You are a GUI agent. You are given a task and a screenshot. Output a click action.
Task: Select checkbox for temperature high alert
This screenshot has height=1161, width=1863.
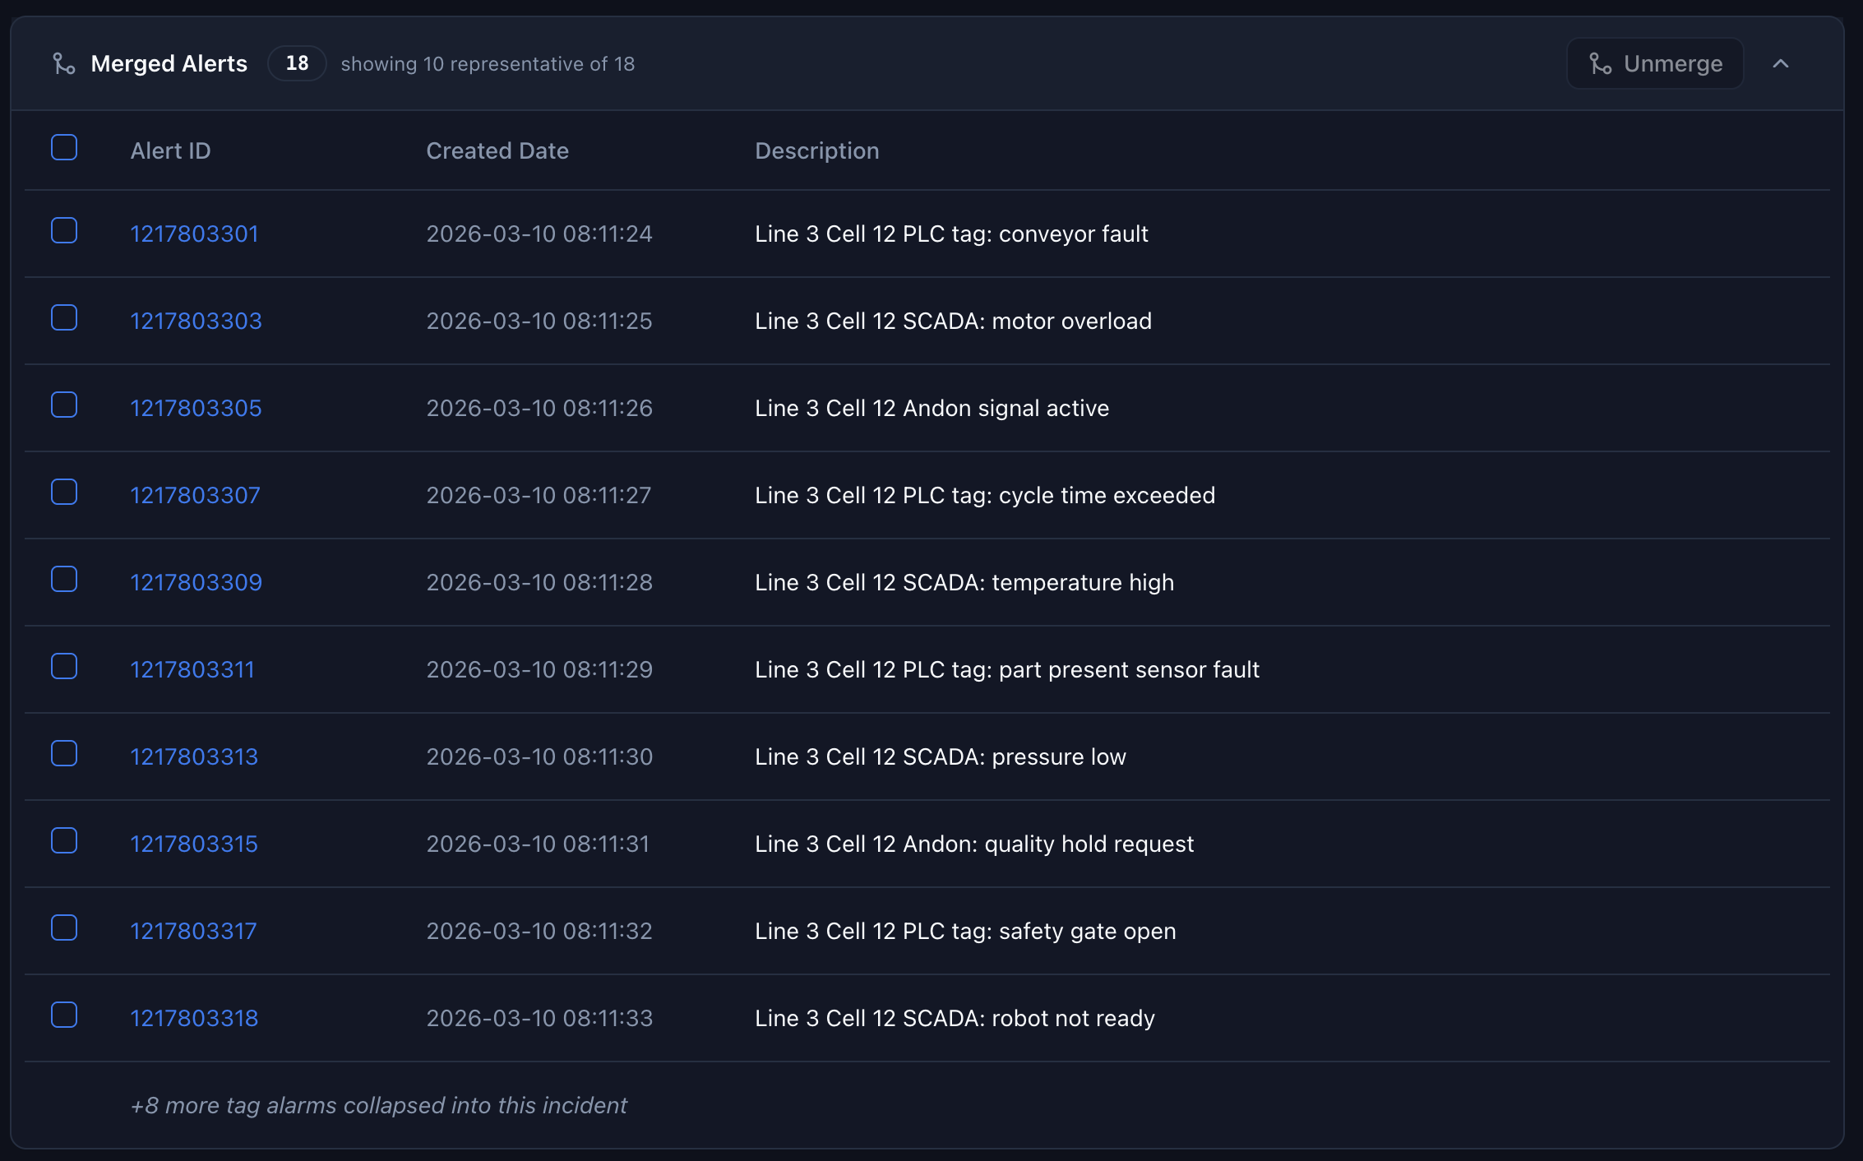click(64, 580)
